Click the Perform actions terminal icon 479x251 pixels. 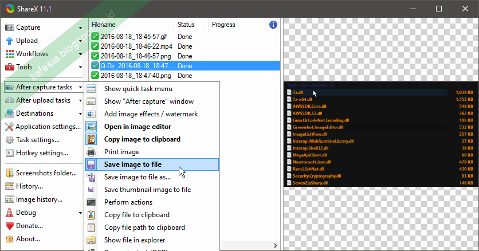coord(91,202)
